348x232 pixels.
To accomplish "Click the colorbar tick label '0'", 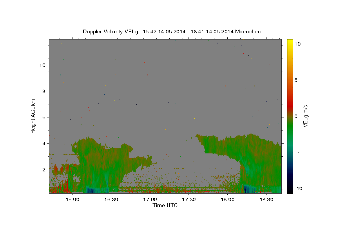I will tap(296, 116).
